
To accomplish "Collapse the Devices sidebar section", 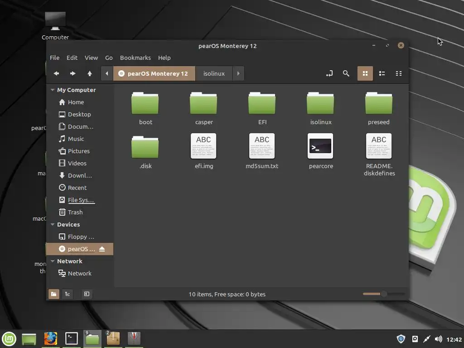I will coord(53,224).
